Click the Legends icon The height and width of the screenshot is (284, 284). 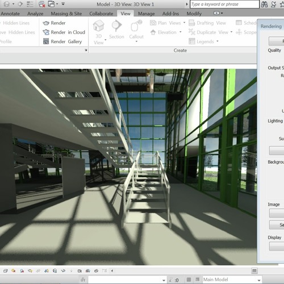point(192,41)
